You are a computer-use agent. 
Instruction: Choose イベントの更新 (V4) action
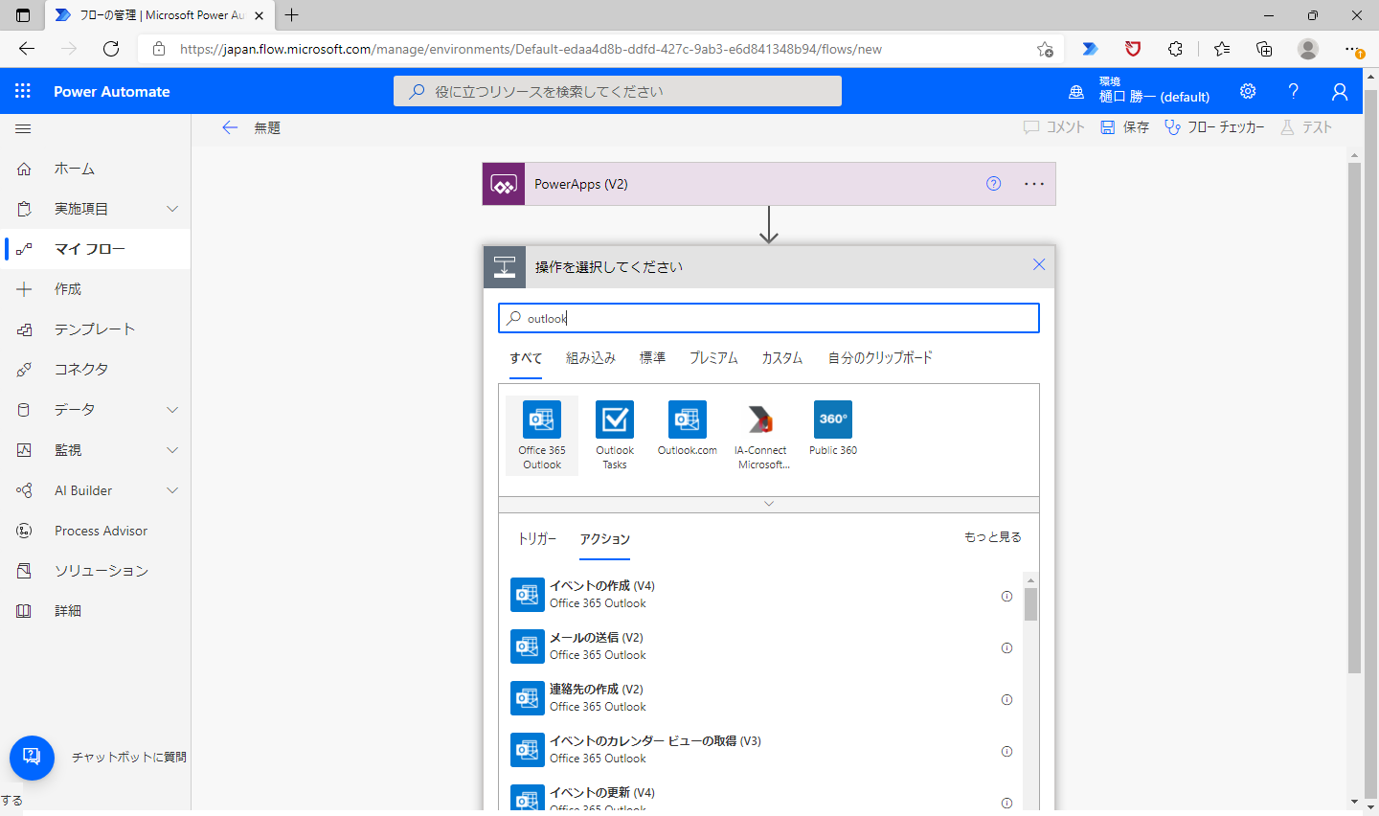(x=761, y=799)
